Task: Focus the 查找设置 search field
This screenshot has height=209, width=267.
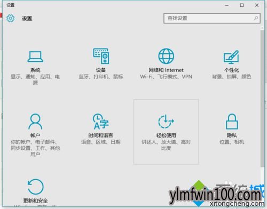Action: coord(212,18)
